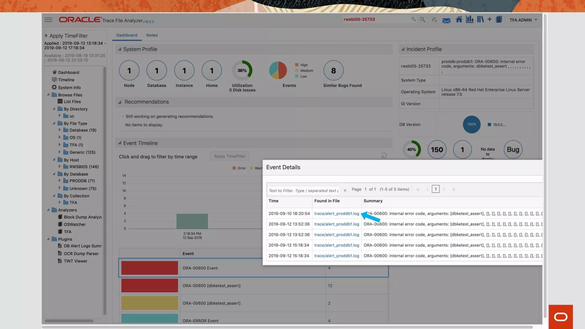Select the Dashboard tab
This screenshot has height=329, width=585.
[x=127, y=35]
